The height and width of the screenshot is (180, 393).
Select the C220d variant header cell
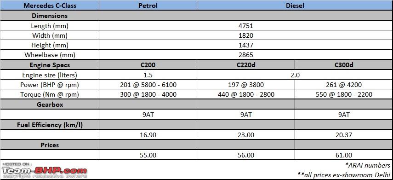(246, 65)
